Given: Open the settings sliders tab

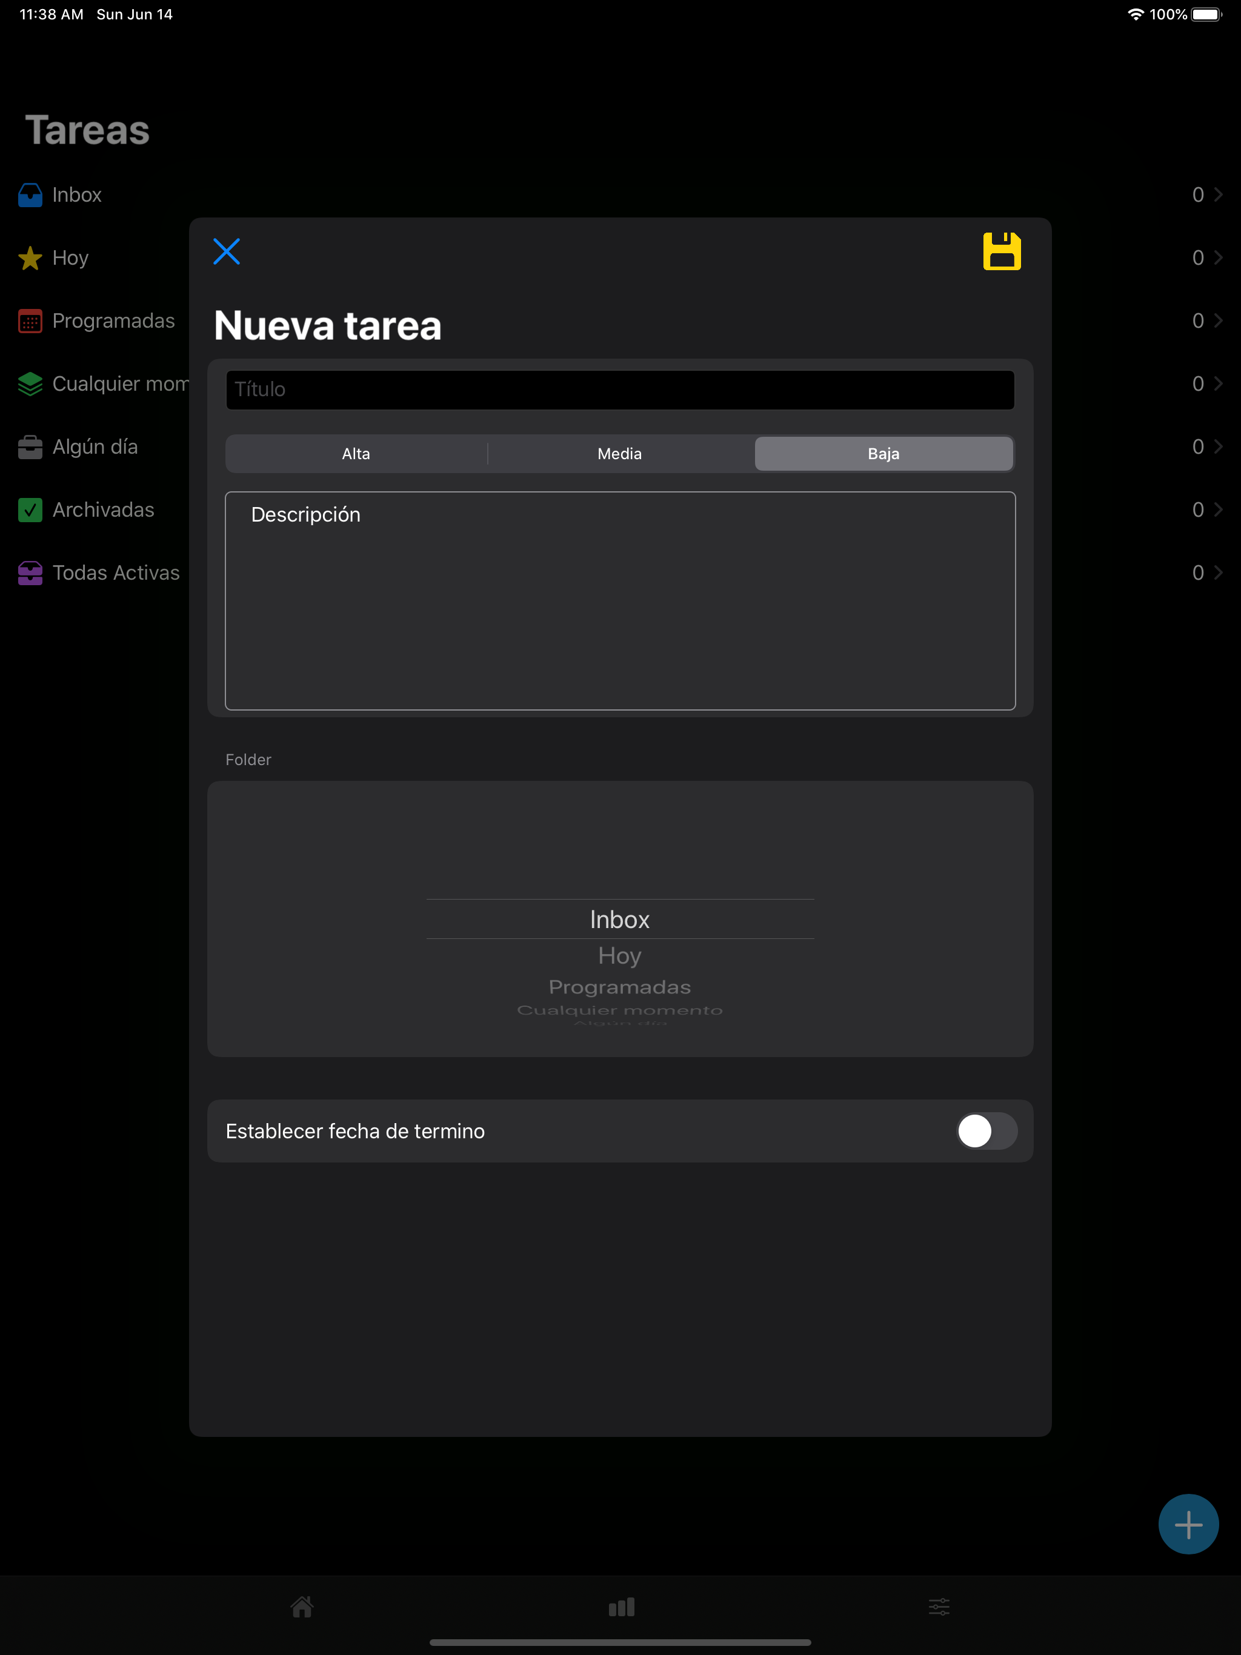Looking at the screenshot, I should (939, 1607).
